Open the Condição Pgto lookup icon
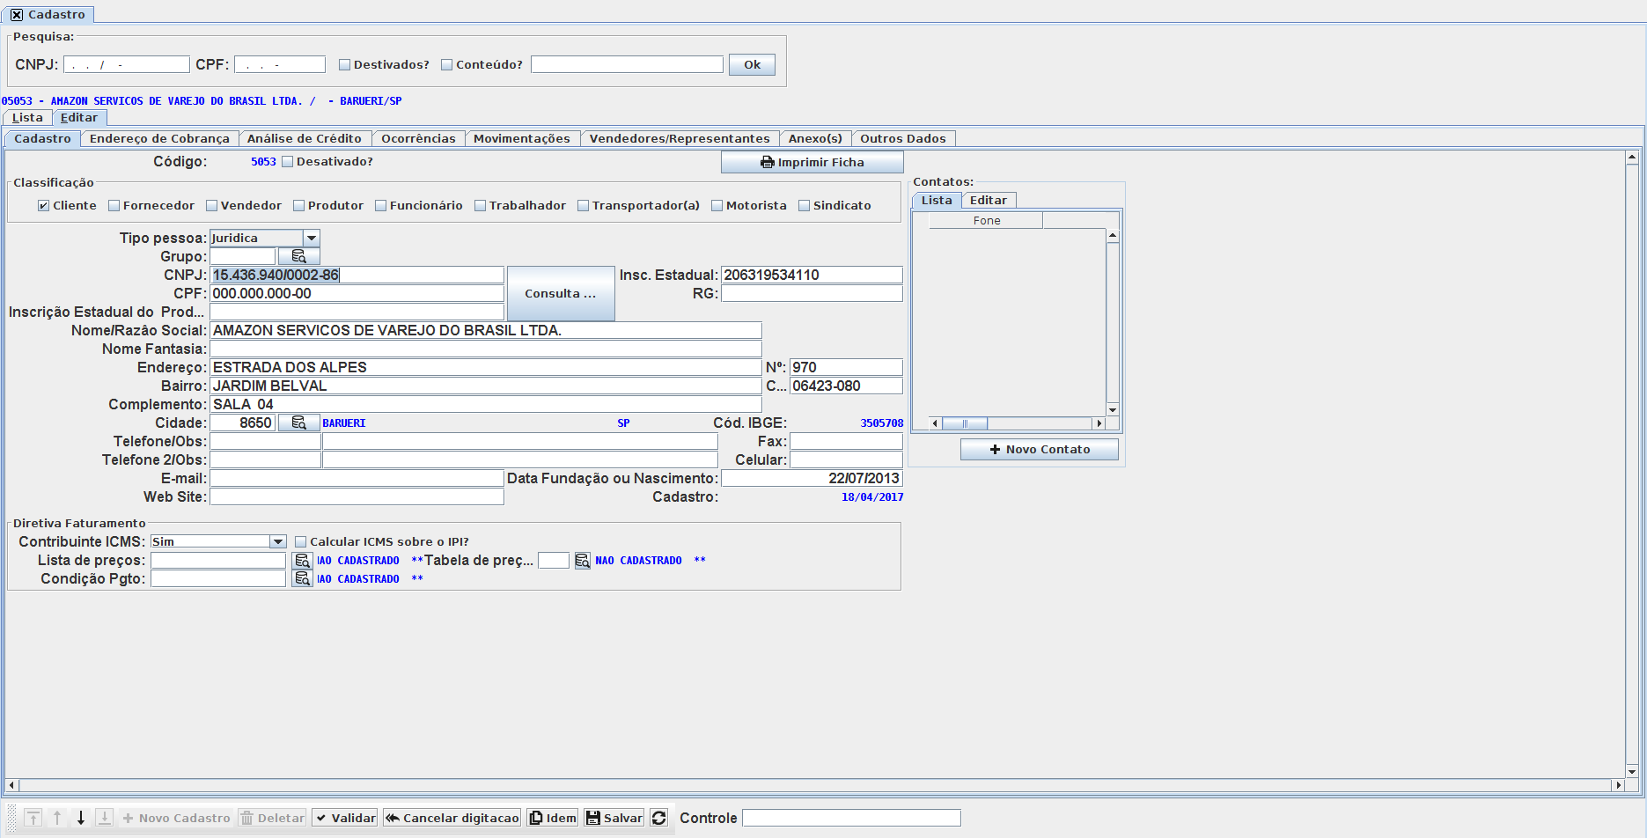Image resolution: width=1647 pixels, height=838 pixels. pyautogui.click(x=302, y=578)
